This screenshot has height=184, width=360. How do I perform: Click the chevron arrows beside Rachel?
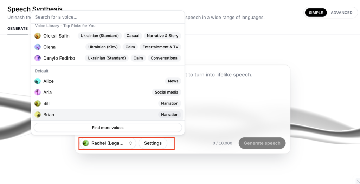pyautogui.click(x=130, y=143)
